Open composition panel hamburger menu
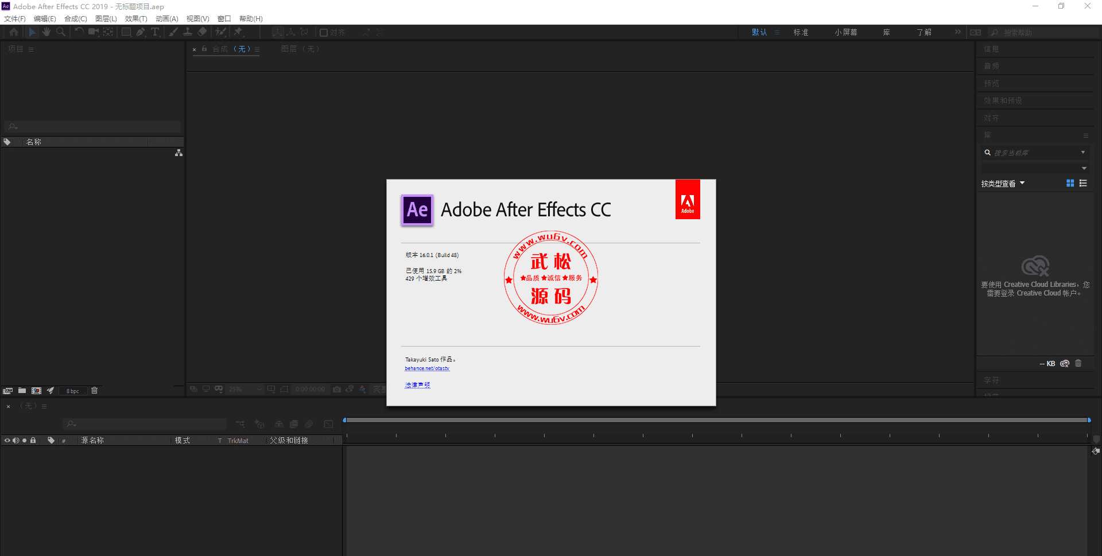Screen dimensions: 1102x556 click(257, 49)
